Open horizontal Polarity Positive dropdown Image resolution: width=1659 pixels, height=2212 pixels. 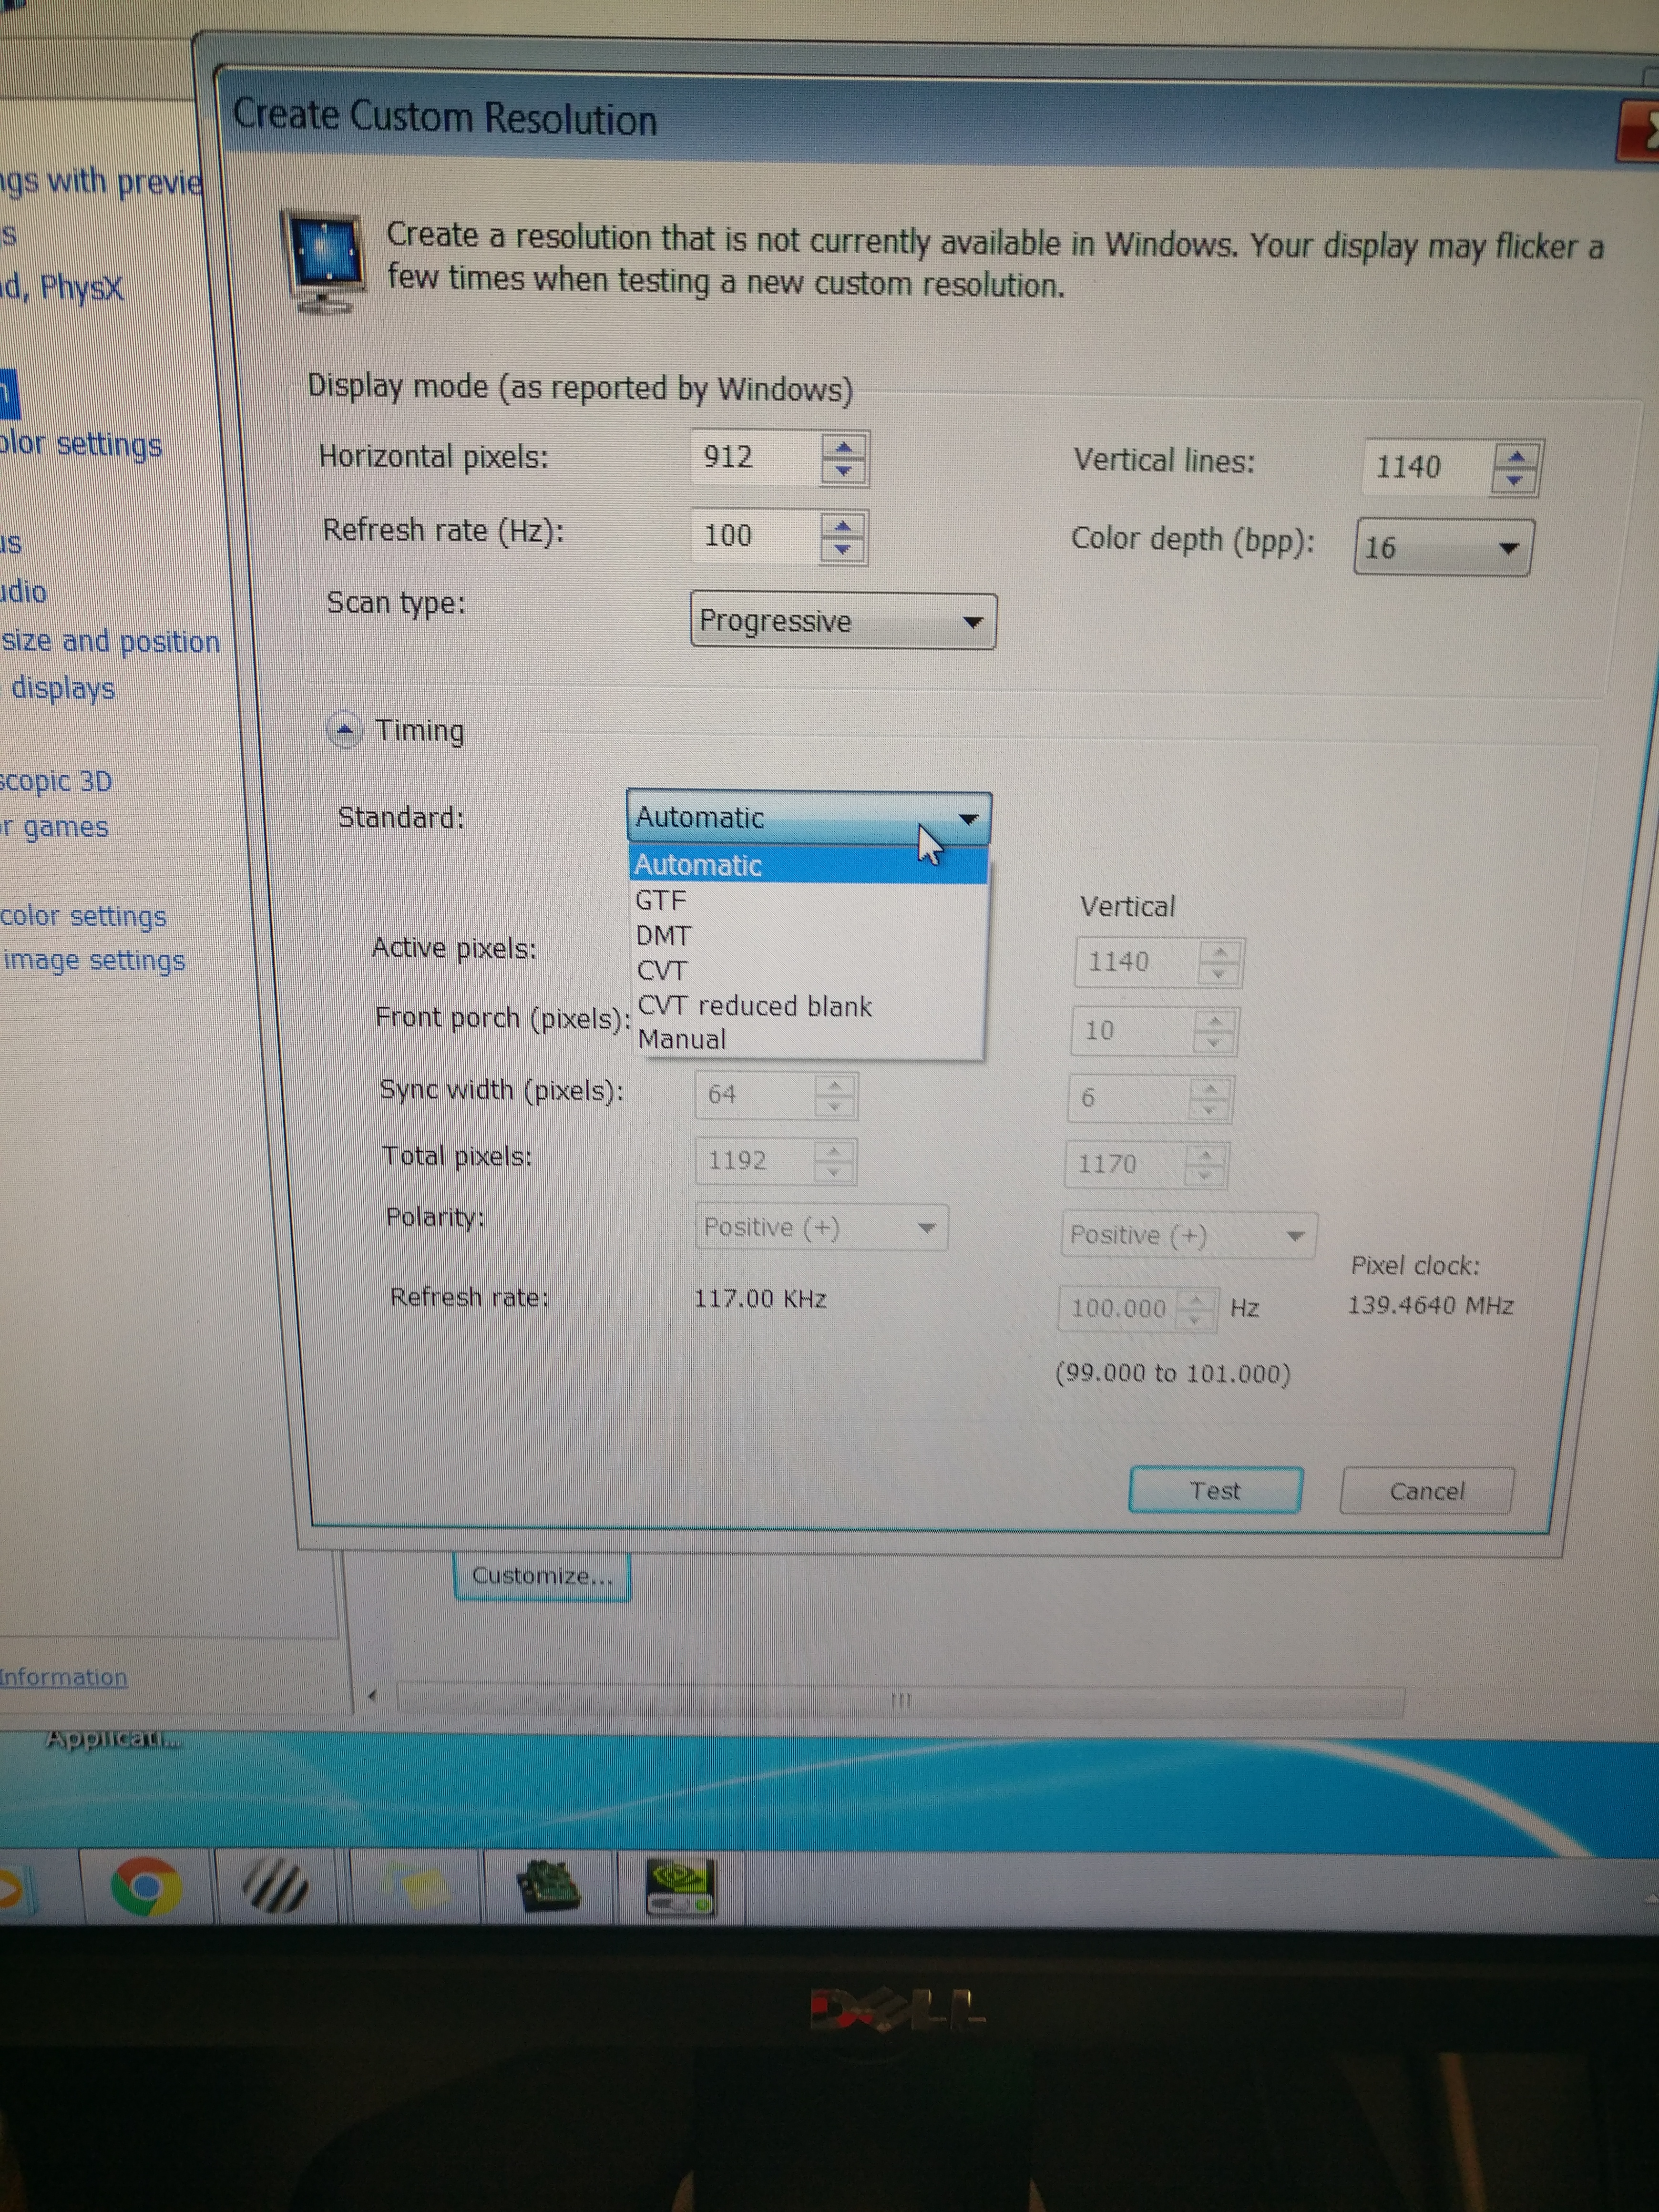click(821, 1227)
